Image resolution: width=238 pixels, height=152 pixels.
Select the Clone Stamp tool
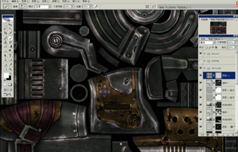5,42
